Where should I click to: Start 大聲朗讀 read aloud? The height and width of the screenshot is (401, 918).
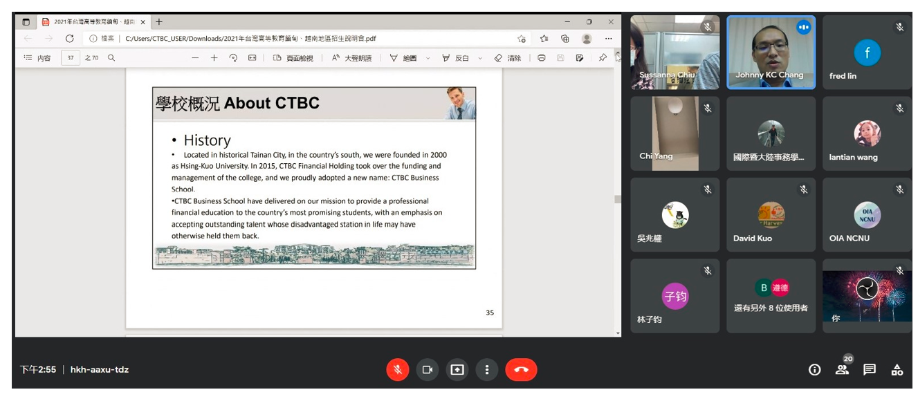351,58
